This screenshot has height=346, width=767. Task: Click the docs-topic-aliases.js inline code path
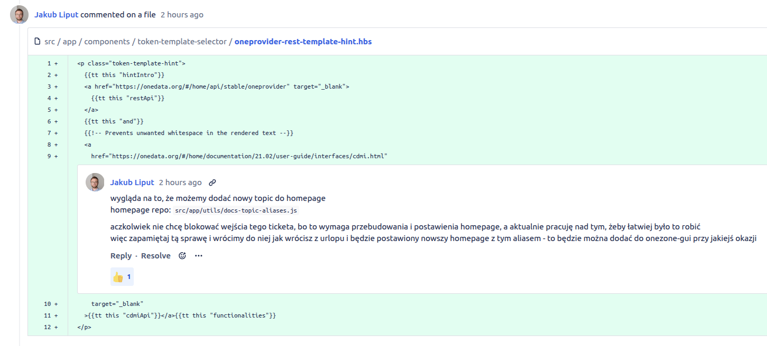(x=236, y=210)
